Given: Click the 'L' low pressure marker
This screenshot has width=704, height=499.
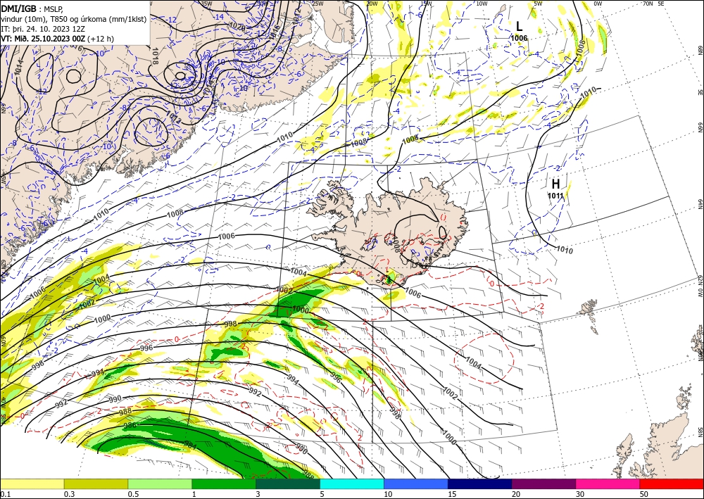Looking at the screenshot, I should [519, 27].
